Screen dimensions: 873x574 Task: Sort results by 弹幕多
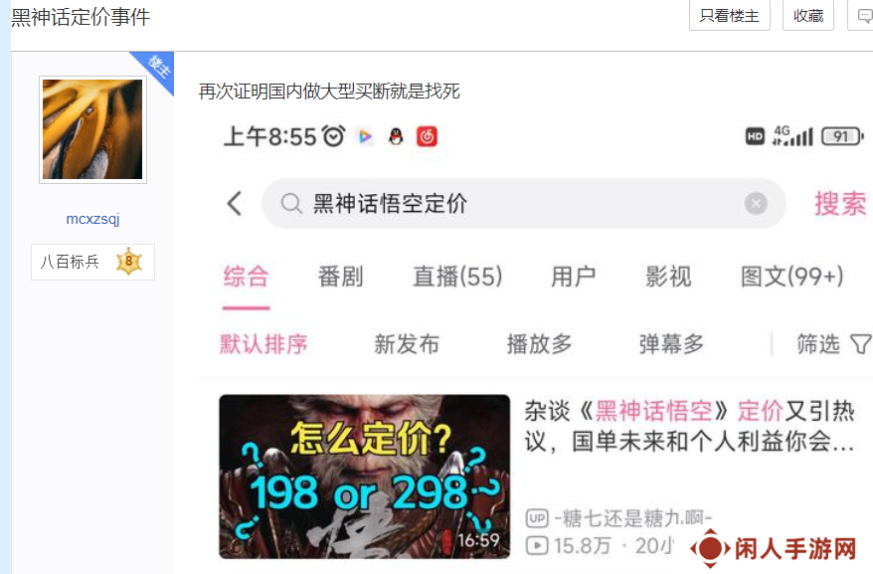point(671,344)
